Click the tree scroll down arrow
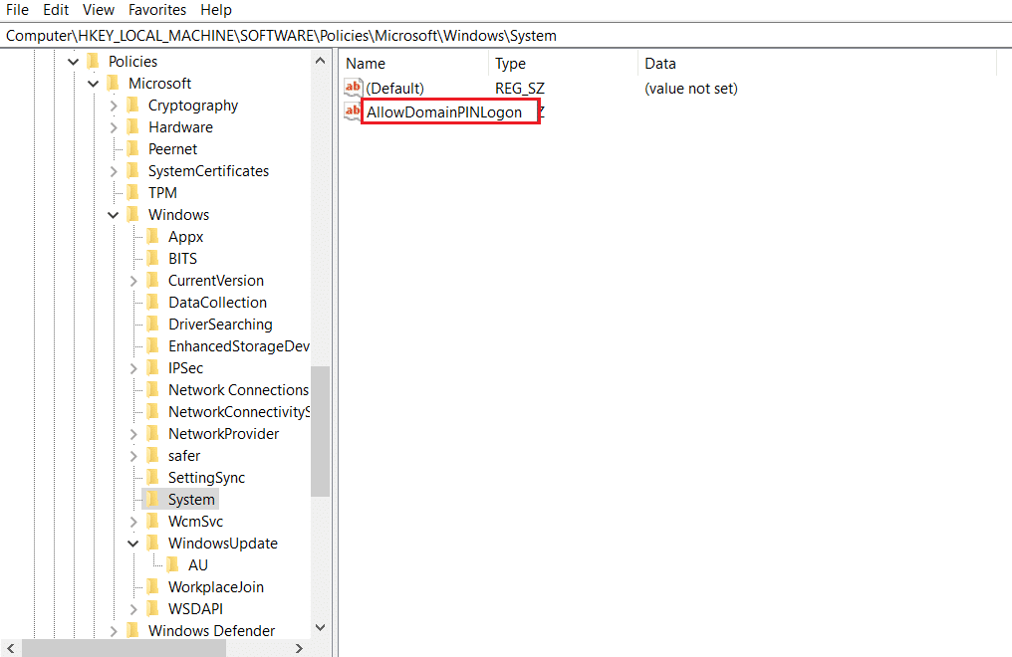Image resolution: width=1012 pixels, height=657 pixels. [x=320, y=627]
